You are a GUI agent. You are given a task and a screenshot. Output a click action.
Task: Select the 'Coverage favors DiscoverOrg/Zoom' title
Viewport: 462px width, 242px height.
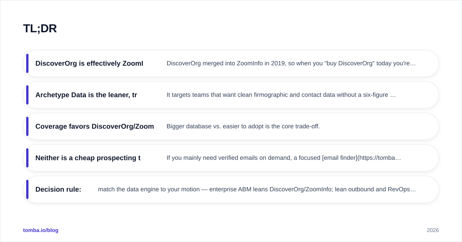click(x=95, y=126)
